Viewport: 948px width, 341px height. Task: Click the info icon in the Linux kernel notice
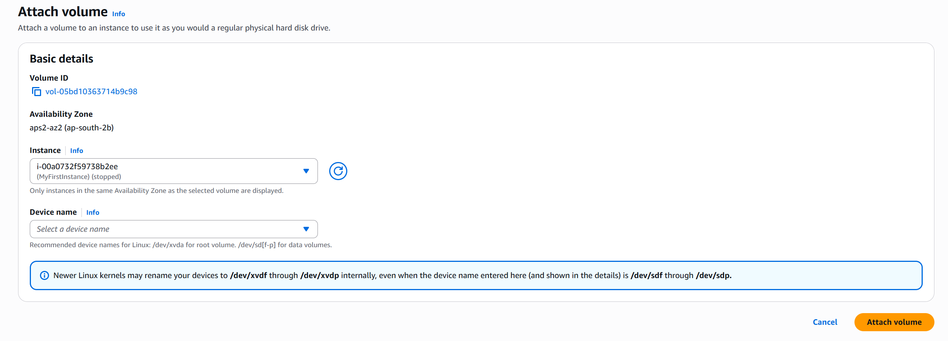[44, 275]
